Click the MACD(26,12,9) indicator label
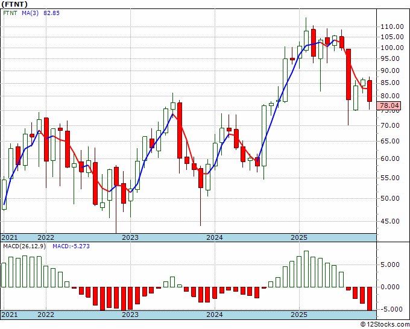This screenshot has width=410, height=329. [24, 246]
